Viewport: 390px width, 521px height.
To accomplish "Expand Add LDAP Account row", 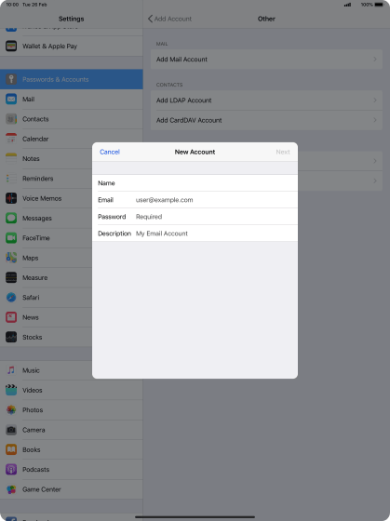I will (266, 100).
